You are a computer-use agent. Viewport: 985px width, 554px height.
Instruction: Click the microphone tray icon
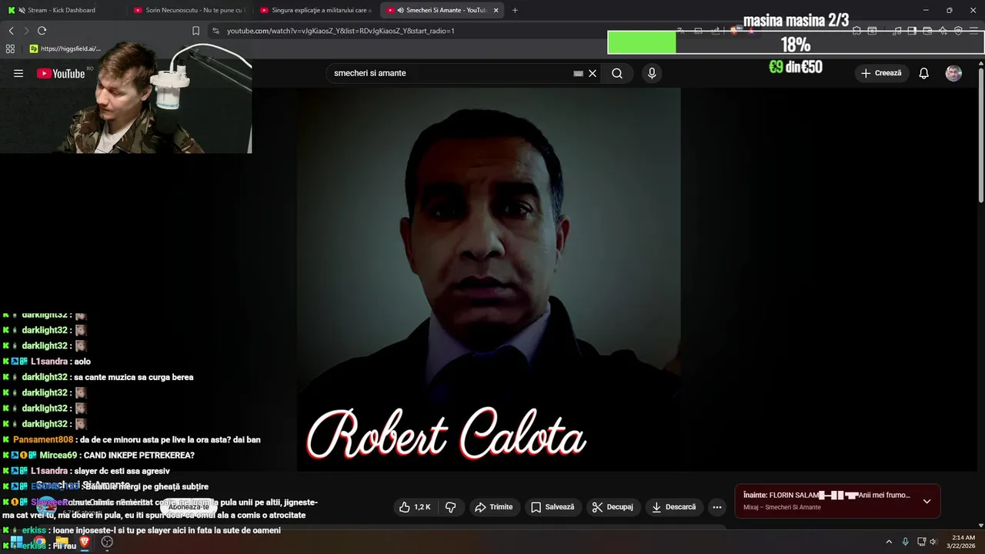tap(905, 542)
